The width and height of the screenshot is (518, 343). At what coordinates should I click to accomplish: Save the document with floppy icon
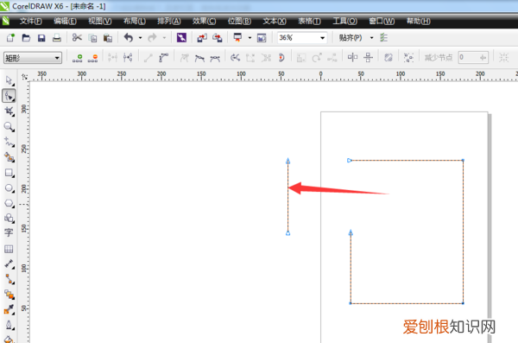point(41,38)
